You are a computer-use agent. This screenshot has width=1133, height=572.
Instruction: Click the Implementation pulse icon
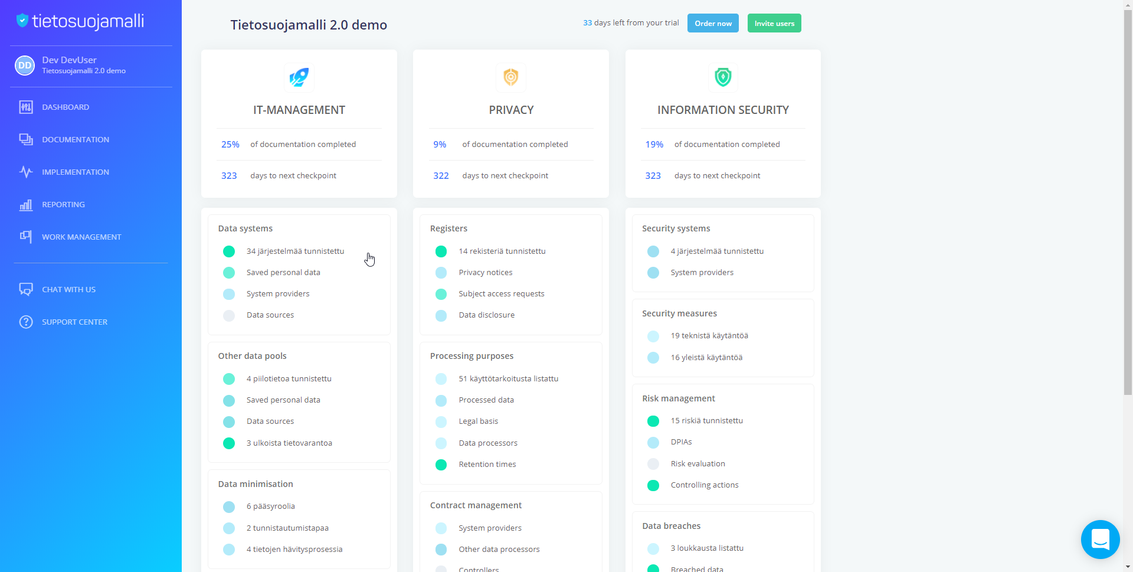tap(26, 172)
